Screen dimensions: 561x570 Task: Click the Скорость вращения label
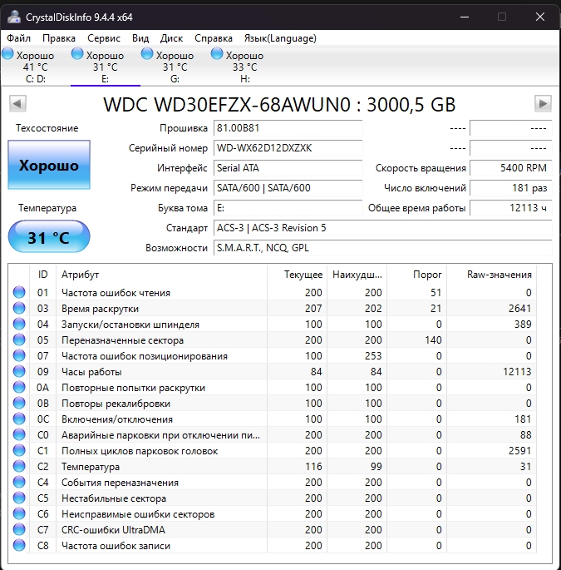pyautogui.click(x=421, y=168)
